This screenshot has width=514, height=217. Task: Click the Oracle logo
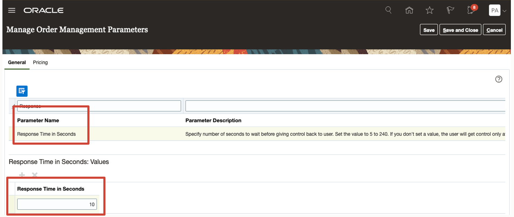tap(44, 10)
